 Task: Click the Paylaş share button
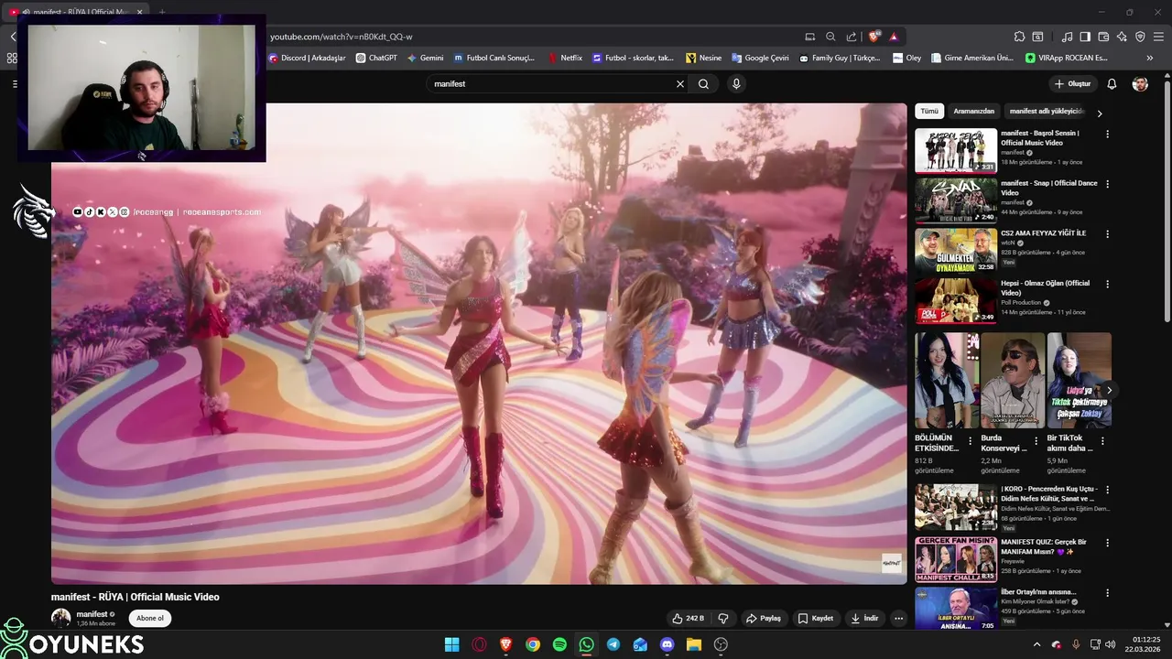pyautogui.click(x=764, y=618)
